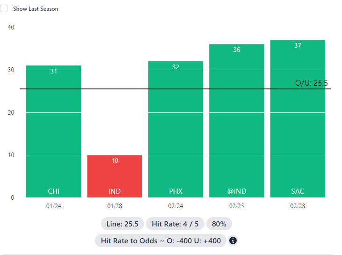The height and width of the screenshot is (255, 342).
Task: Click the 02/28 date label
Action: pyautogui.click(x=298, y=206)
